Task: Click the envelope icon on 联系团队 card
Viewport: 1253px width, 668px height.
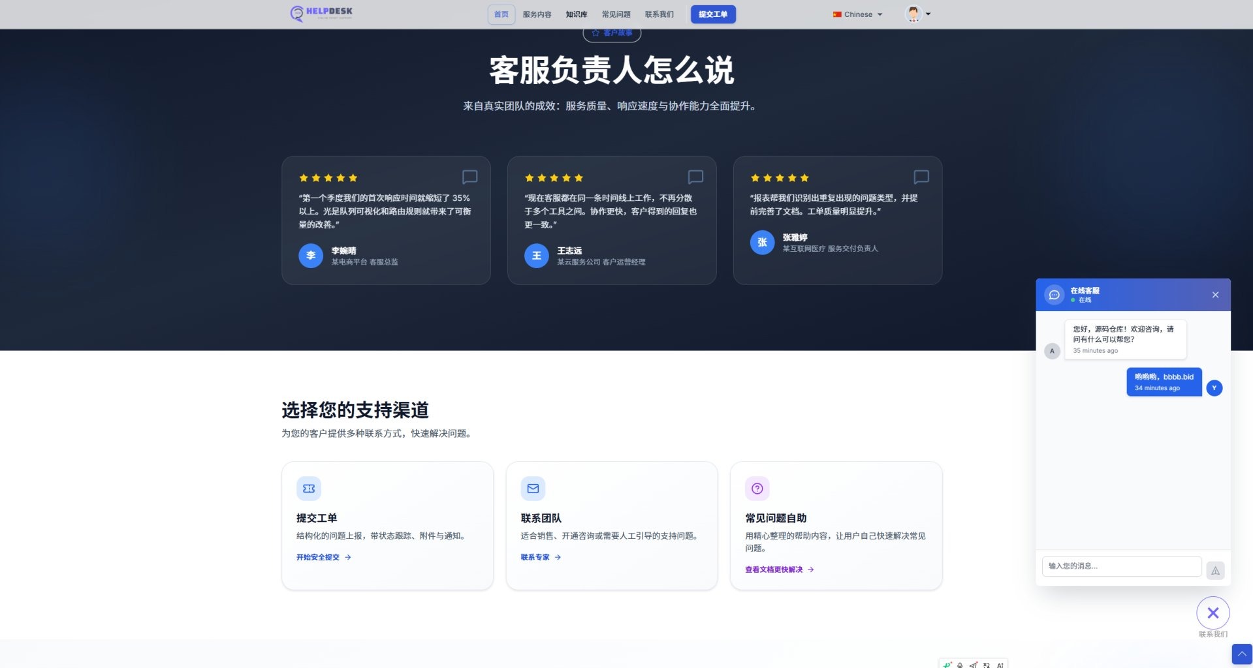Action: (x=533, y=489)
